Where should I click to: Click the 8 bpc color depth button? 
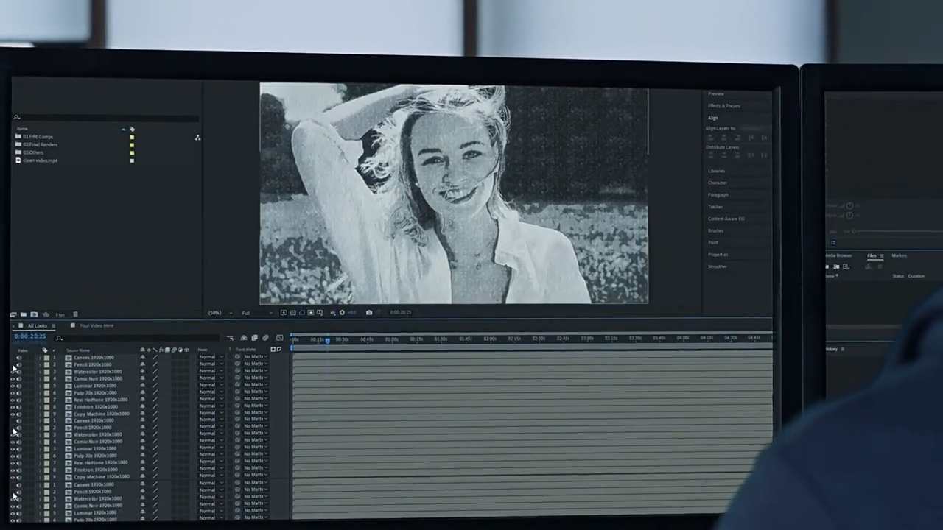pyautogui.click(x=60, y=314)
